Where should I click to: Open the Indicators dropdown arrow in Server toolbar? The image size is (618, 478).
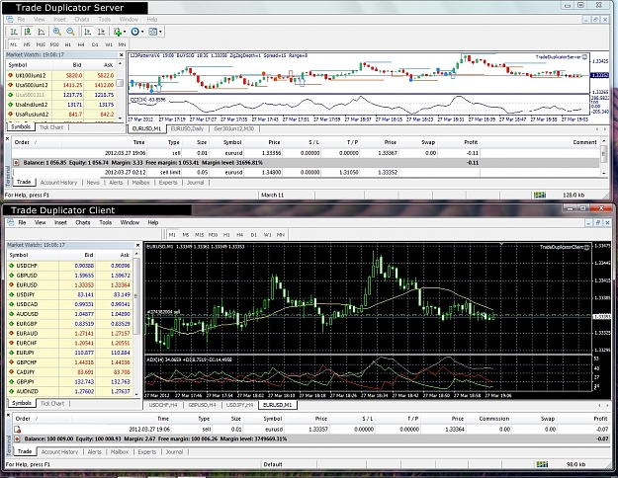[x=125, y=32]
